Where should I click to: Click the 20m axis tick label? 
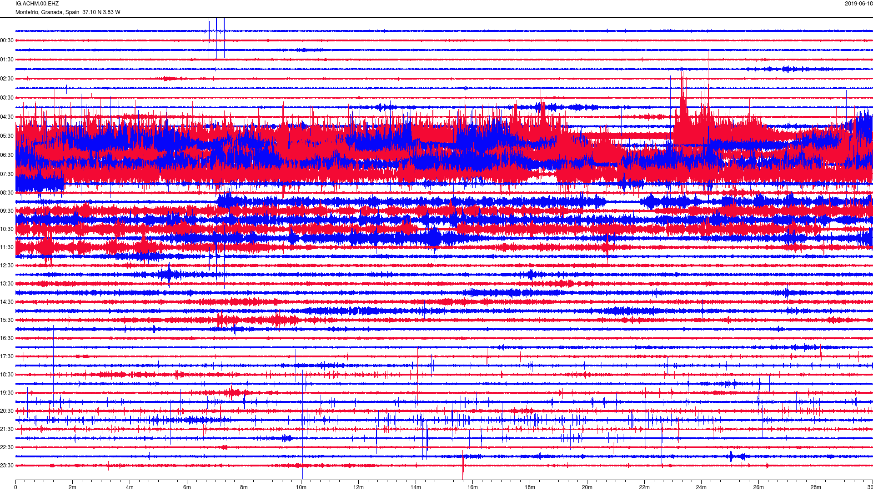click(587, 487)
